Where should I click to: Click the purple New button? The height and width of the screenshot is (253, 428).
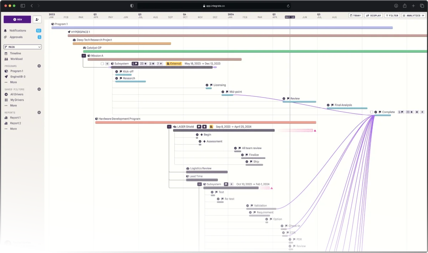17,20
